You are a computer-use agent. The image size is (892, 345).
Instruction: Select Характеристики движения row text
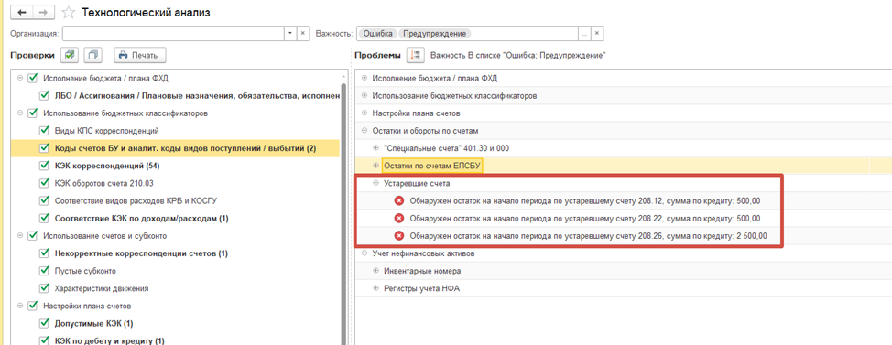102,288
